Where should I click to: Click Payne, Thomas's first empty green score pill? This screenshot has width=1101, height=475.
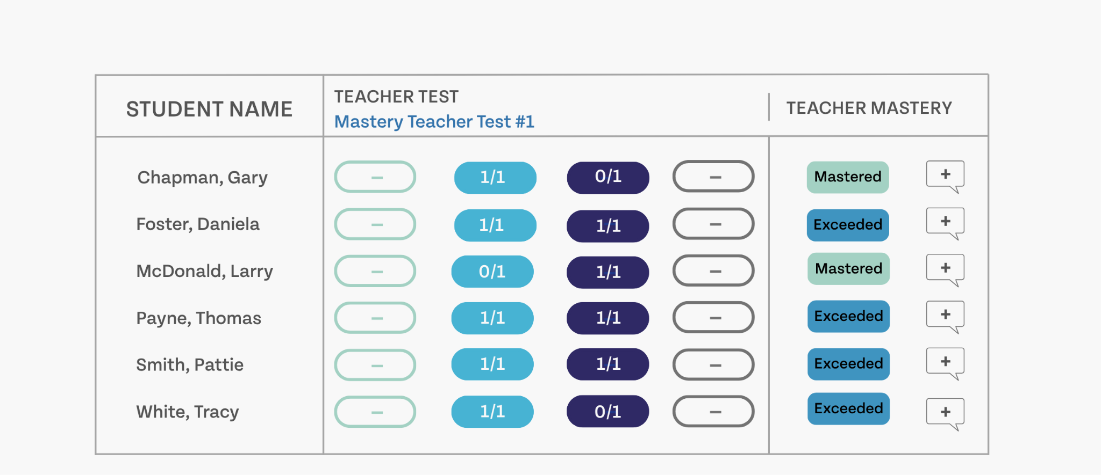[375, 318]
